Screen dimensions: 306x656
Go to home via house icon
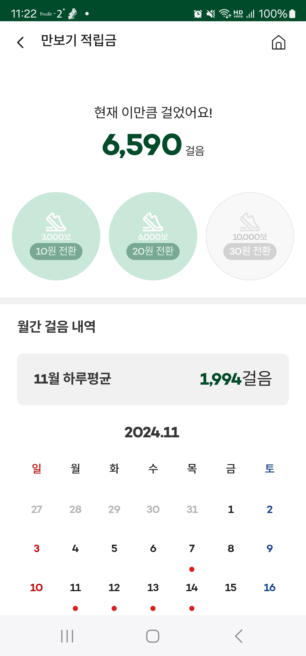coord(278,42)
